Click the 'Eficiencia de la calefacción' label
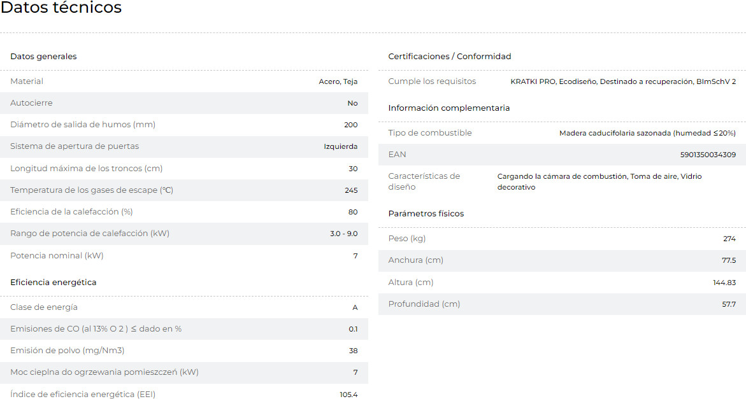The width and height of the screenshot is (746, 399). 71,212
